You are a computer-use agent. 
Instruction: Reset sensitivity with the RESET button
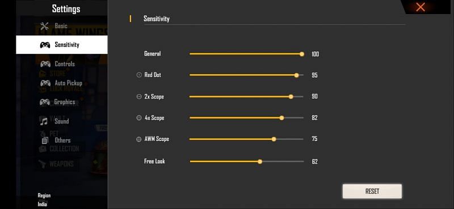[x=372, y=191]
